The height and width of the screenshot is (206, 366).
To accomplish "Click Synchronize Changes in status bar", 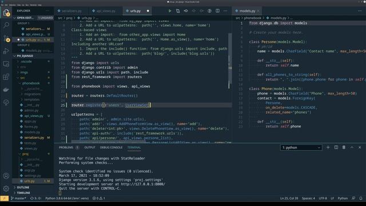I will pos(35,199).
